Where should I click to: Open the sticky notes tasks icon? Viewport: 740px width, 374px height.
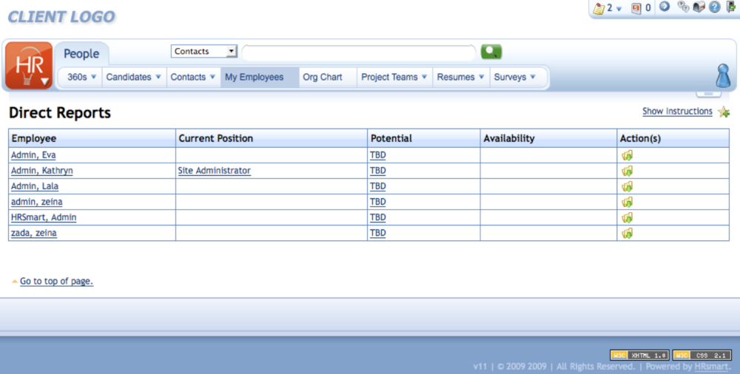pos(599,8)
